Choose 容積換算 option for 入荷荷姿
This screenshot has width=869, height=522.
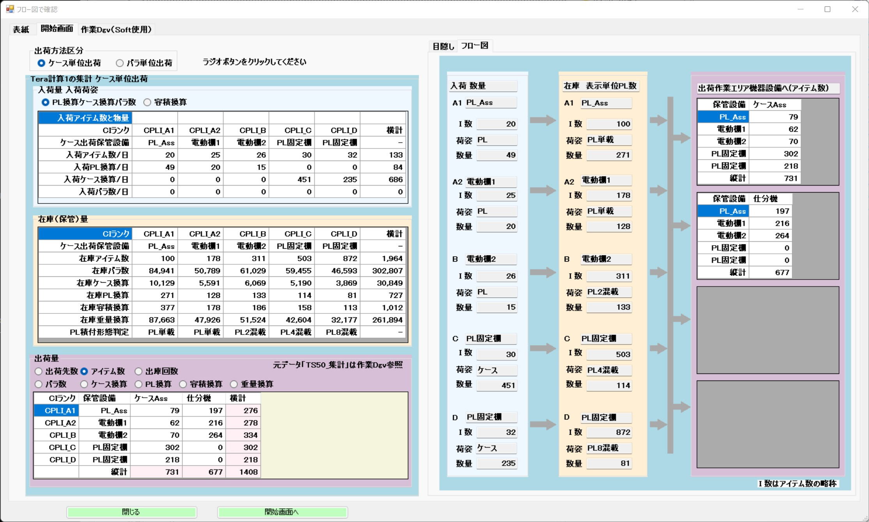147,102
